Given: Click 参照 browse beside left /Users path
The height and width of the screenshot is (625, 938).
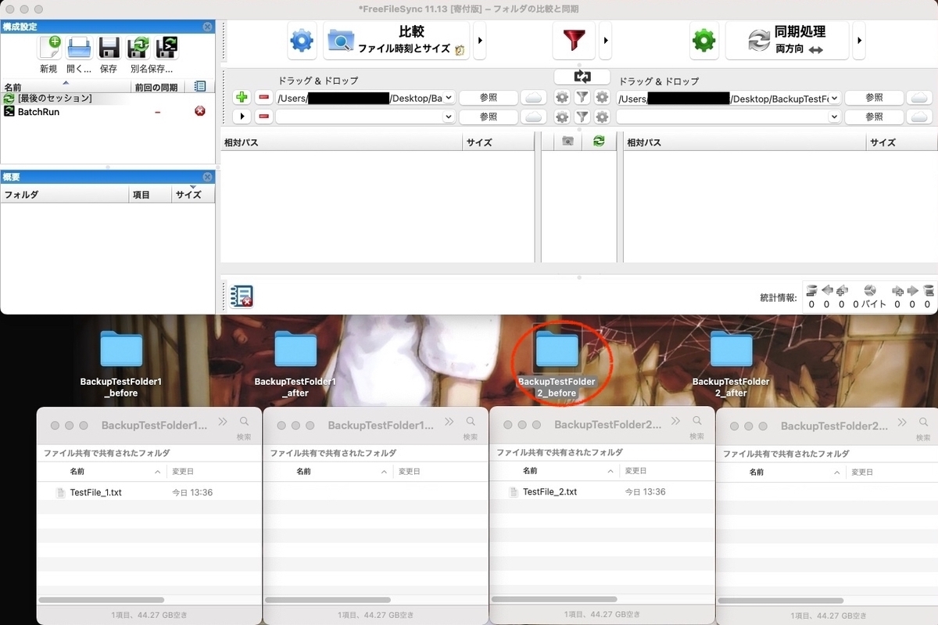Looking at the screenshot, I should [x=489, y=98].
